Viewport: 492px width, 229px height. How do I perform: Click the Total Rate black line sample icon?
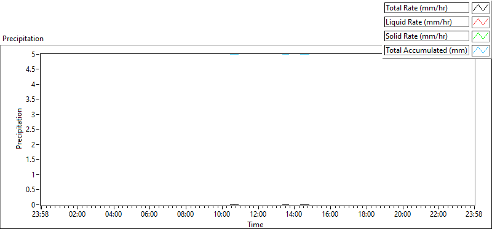[481, 8]
